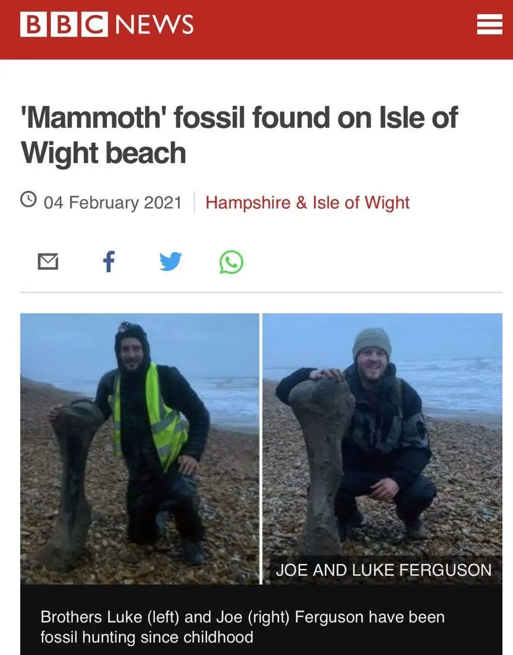Image resolution: width=513 pixels, height=655 pixels.
Task: Click the clock icon beside the date
Action: (29, 199)
